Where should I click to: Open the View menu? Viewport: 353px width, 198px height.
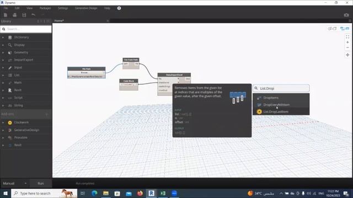tap(29, 8)
